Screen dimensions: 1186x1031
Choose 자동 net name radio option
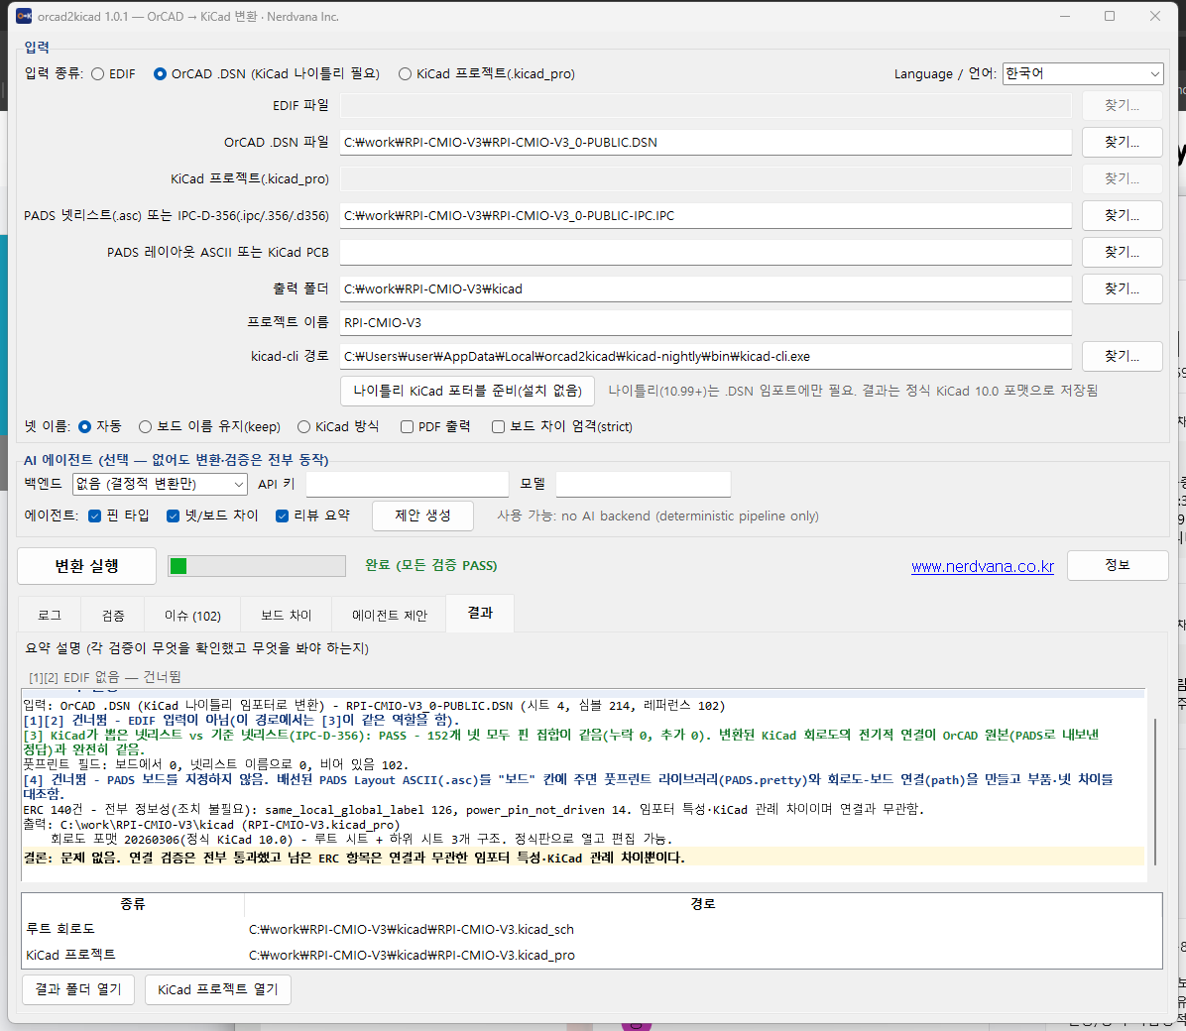tap(84, 426)
